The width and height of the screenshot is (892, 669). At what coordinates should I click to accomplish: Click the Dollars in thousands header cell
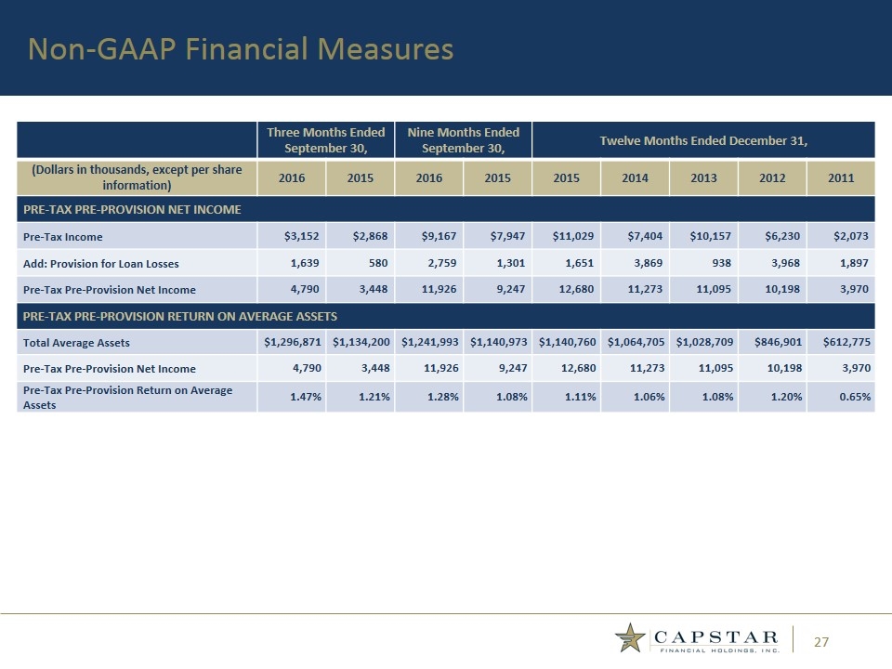(x=137, y=177)
